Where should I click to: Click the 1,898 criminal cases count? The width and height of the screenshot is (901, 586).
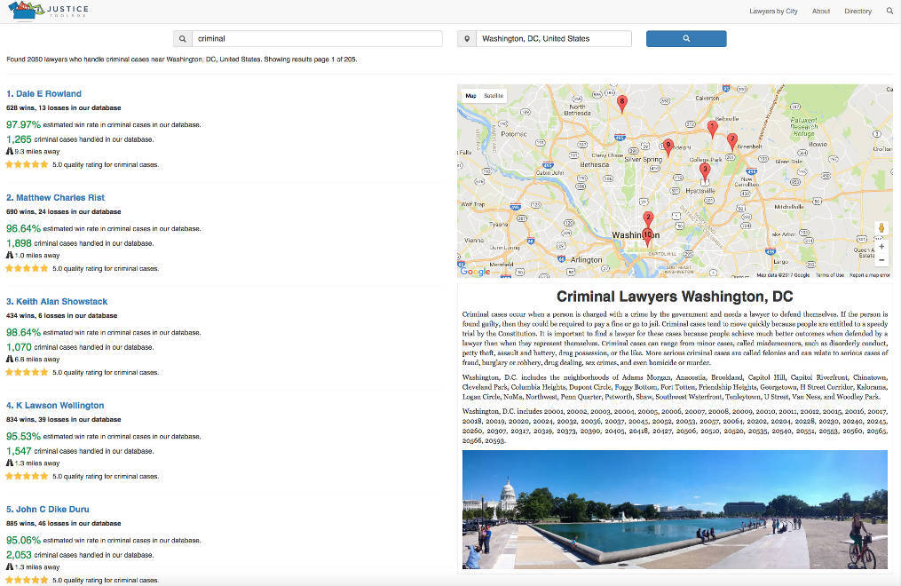pyautogui.click(x=19, y=243)
